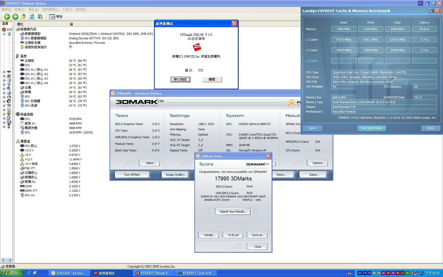Open the 報告(R) Report menu

tap(33, 9)
